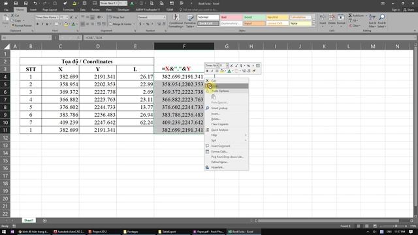Open Conditional Formatting
Viewport: 418px width, 235px height.
[176, 21]
